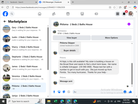Open Edge Settings and more menu
138x104 pixels.
coord(130,7)
